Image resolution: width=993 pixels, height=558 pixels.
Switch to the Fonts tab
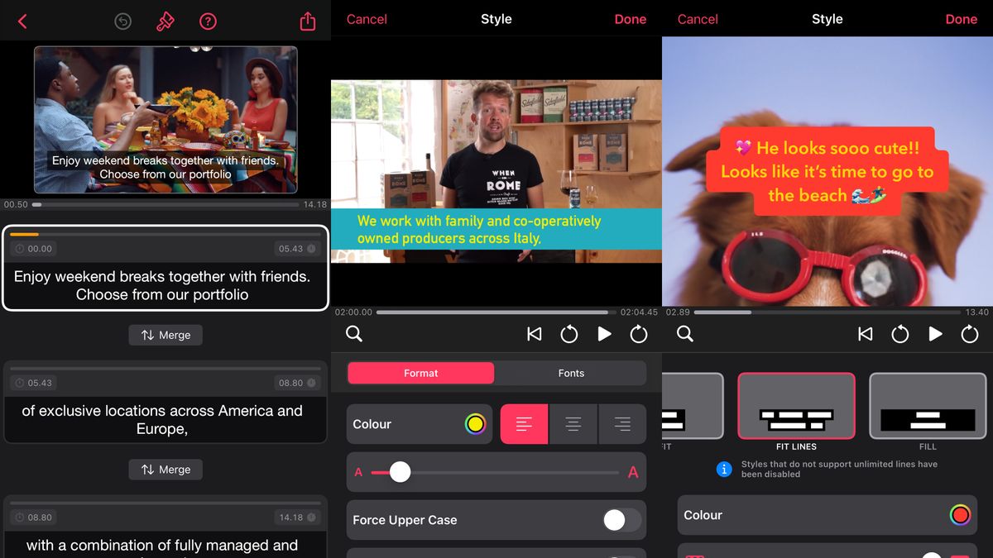click(x=571, y=373)
